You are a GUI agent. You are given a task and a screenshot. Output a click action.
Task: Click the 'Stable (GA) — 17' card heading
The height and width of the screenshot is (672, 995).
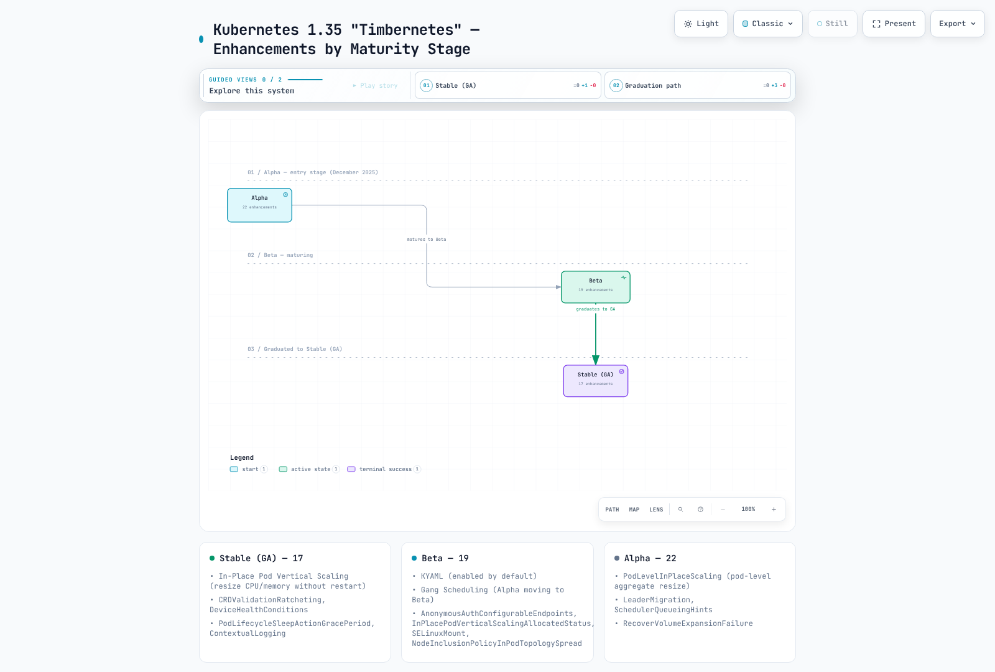point(261,558)
